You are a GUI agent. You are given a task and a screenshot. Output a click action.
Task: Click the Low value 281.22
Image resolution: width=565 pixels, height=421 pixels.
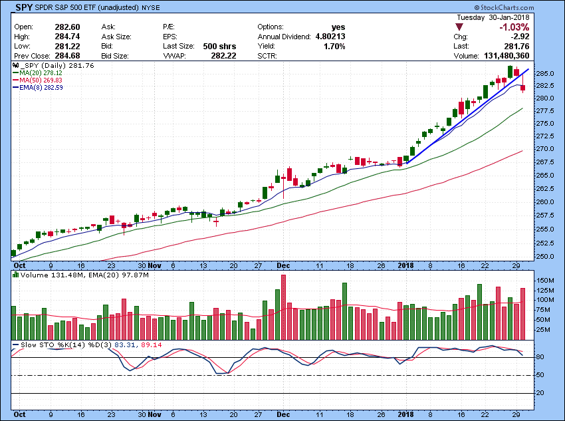[x=67, y=46]
